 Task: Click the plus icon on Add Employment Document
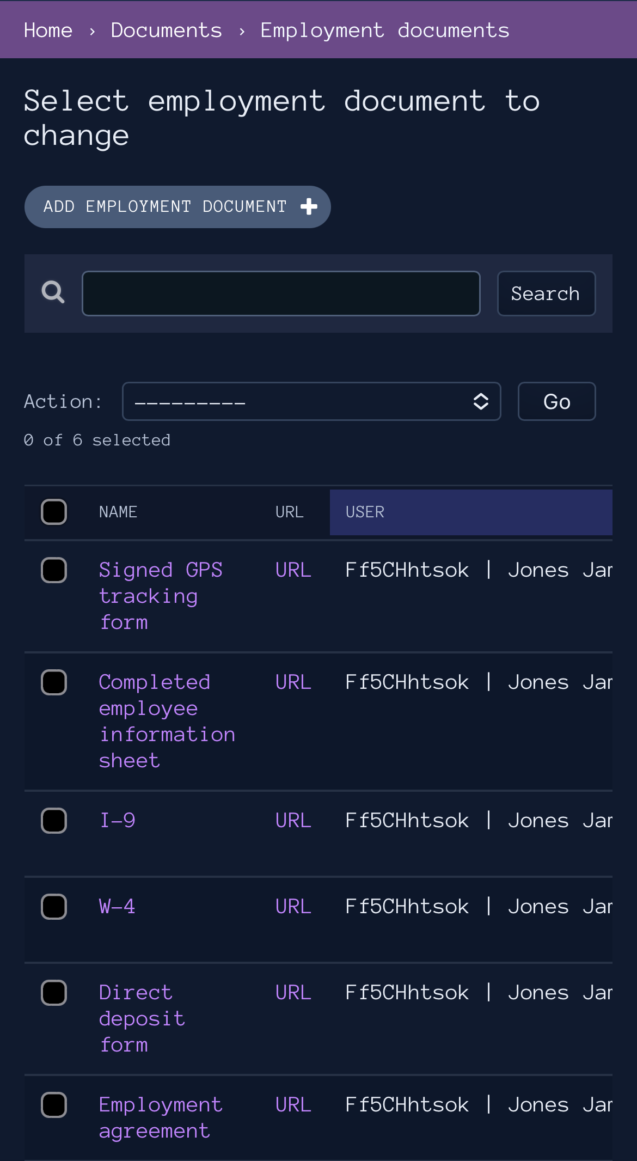click(309, 206)
